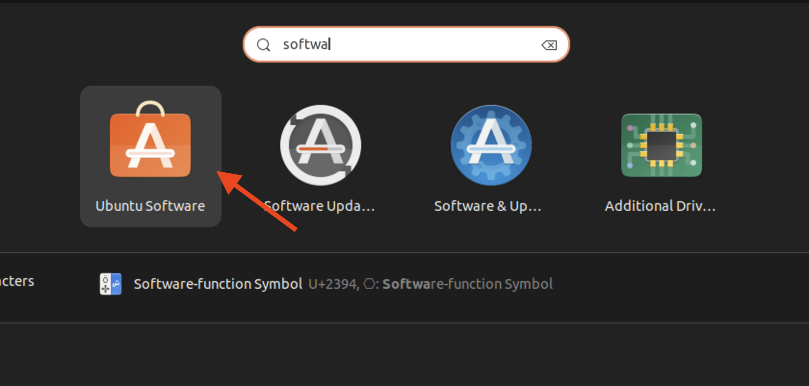Select the "Additional Driv…" label
The height and width of the screenshot is (386, 809).
tap(660, 206)
